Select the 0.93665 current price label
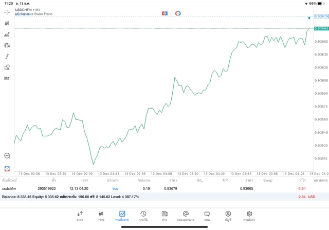329x230 pixels. coord(321,29)
